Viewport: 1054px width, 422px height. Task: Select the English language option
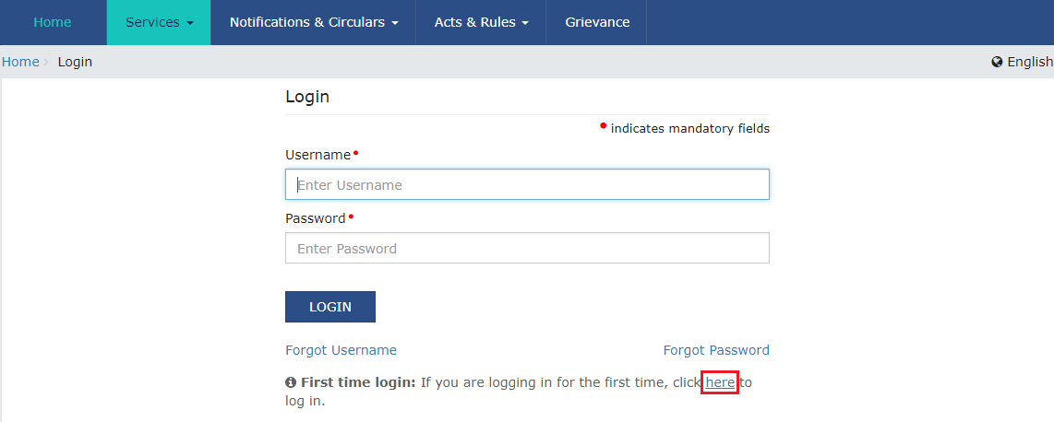[x=1030, y=62]
